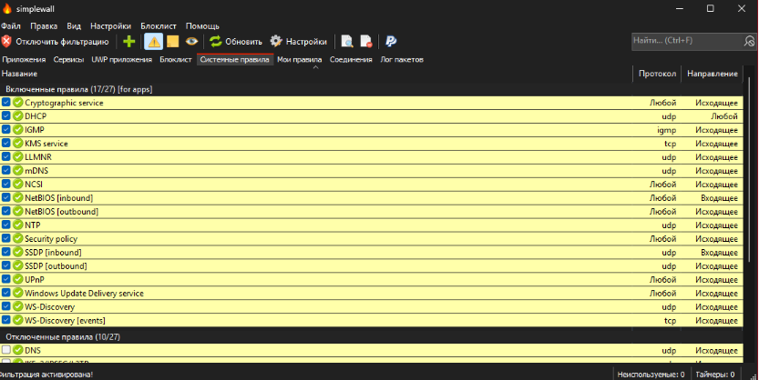Click the green status icon for KMS service

pos(18,144)
